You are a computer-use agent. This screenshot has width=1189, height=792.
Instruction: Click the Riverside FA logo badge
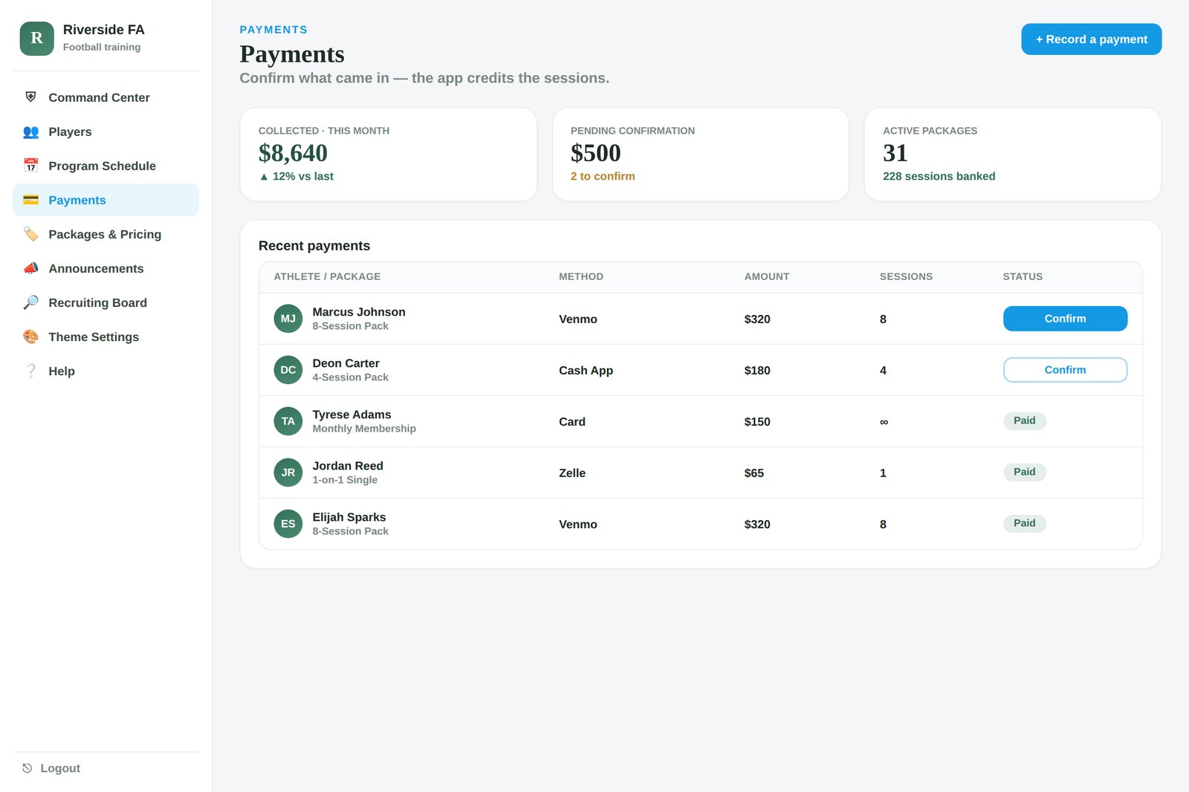pos(36,39)
